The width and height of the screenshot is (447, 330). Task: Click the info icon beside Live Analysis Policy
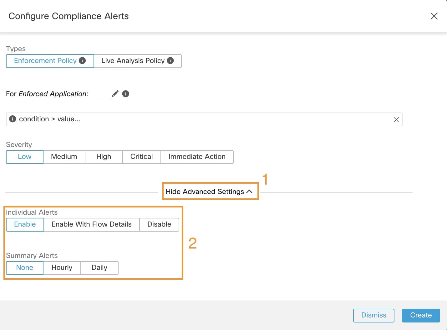tap(170, 61)
